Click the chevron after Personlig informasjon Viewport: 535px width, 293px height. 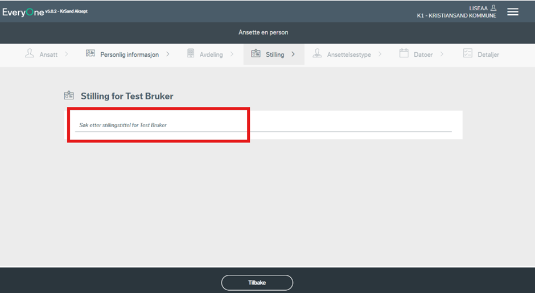[x=168, y=55]
